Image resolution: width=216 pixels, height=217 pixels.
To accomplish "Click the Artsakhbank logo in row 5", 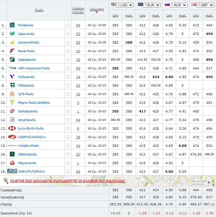I will pos(12,59).
